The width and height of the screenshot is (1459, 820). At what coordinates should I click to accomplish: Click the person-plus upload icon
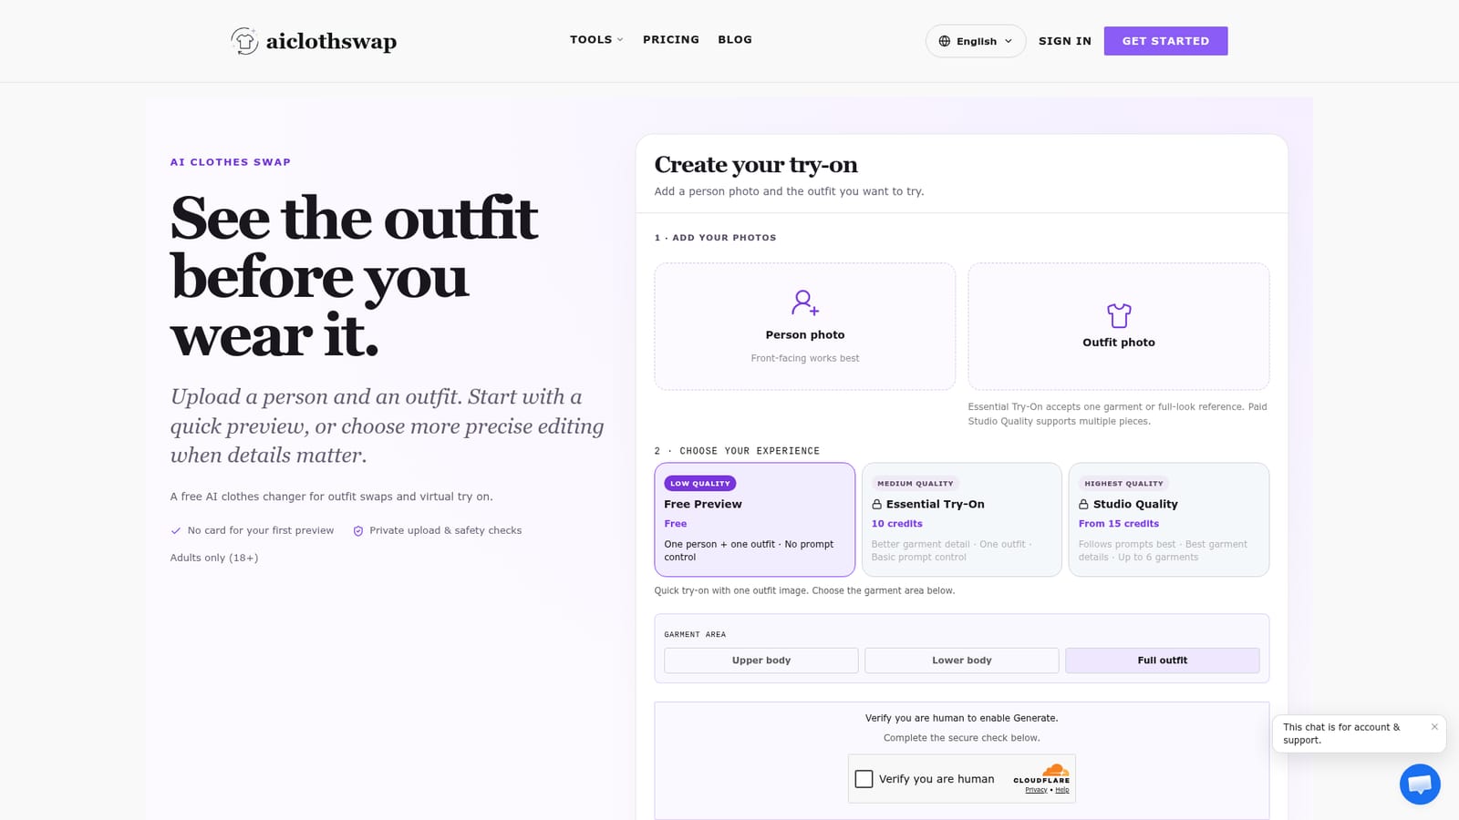[x=805, y=302]
